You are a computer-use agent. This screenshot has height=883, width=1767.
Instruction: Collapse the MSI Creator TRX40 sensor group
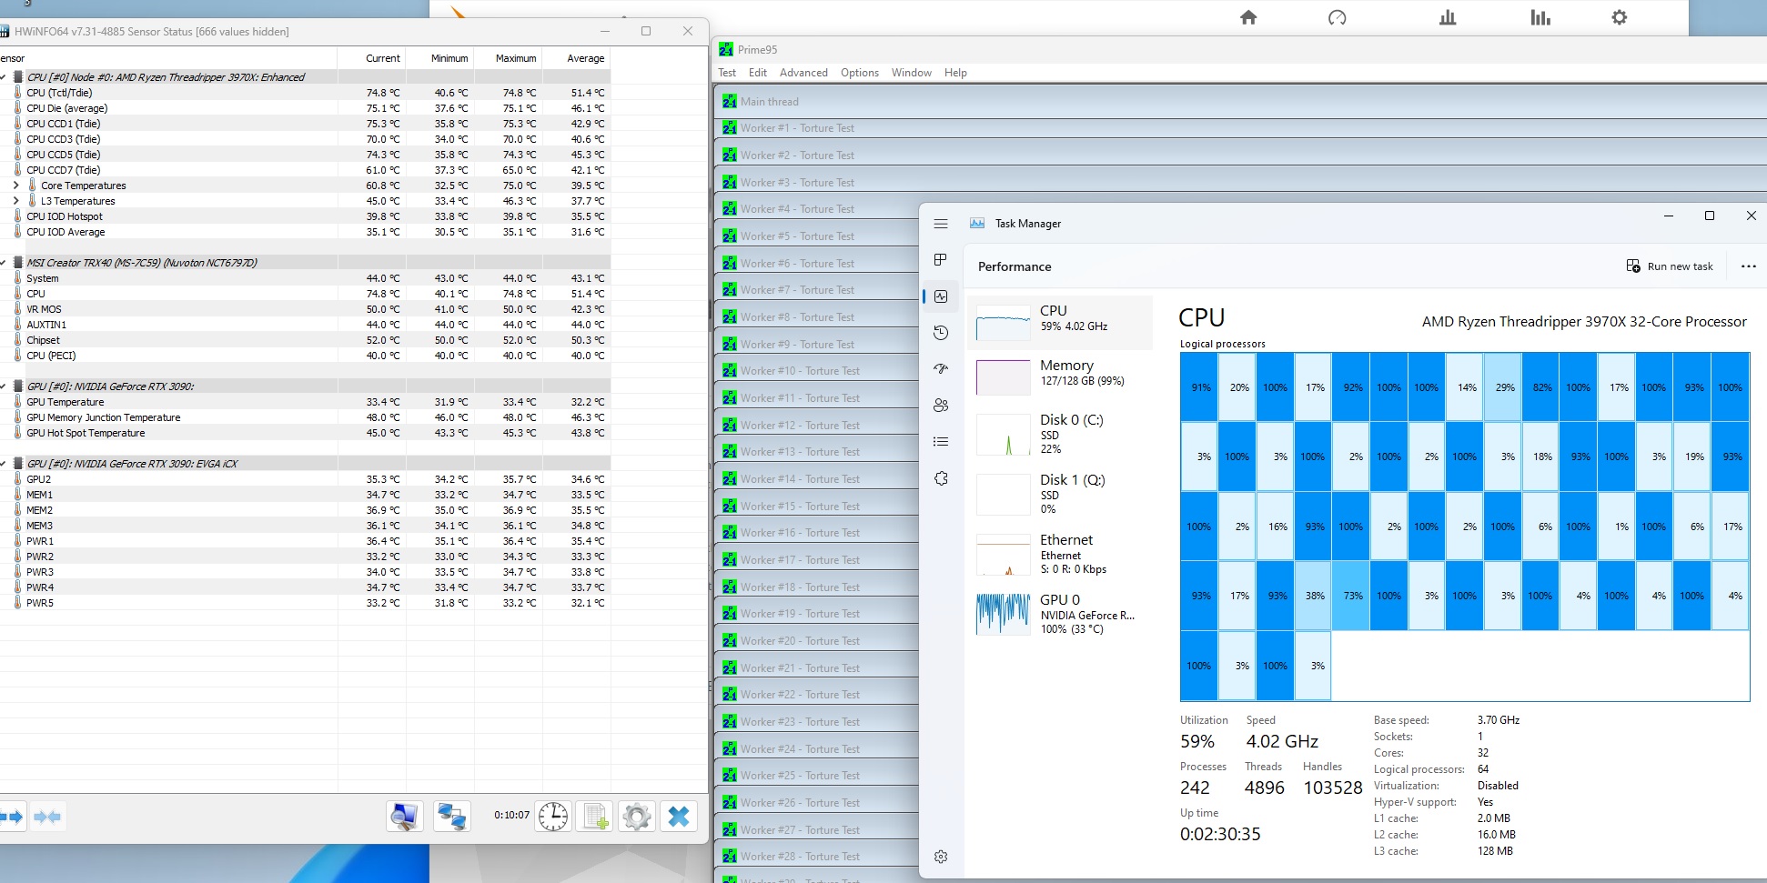[x=4, y=263]
